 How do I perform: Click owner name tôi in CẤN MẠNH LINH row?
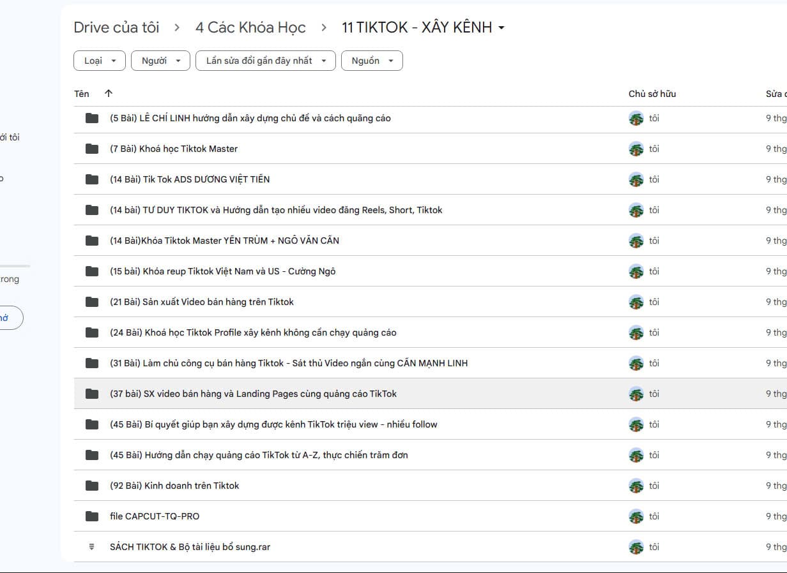(x=654, y=363)
